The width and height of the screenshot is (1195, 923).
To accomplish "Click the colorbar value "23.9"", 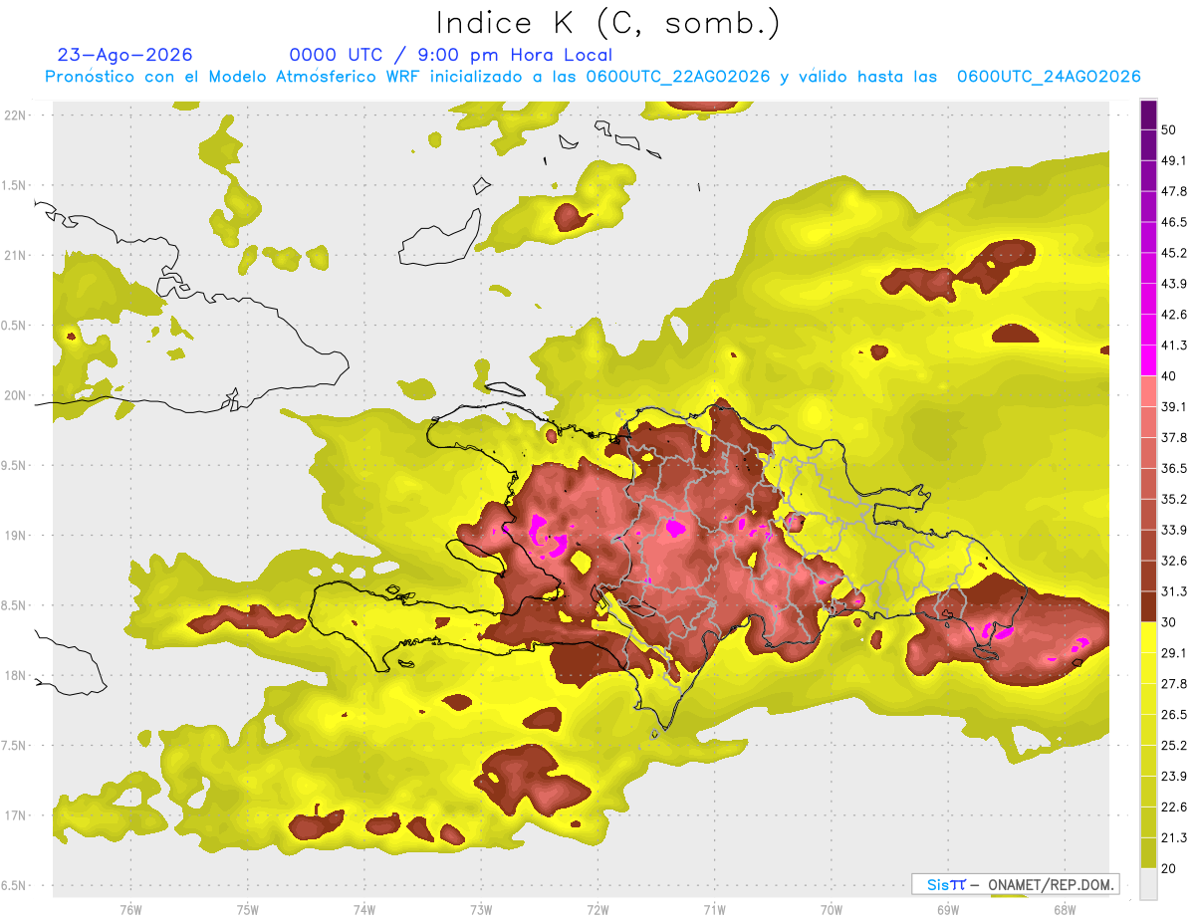I will point(1175,776).
